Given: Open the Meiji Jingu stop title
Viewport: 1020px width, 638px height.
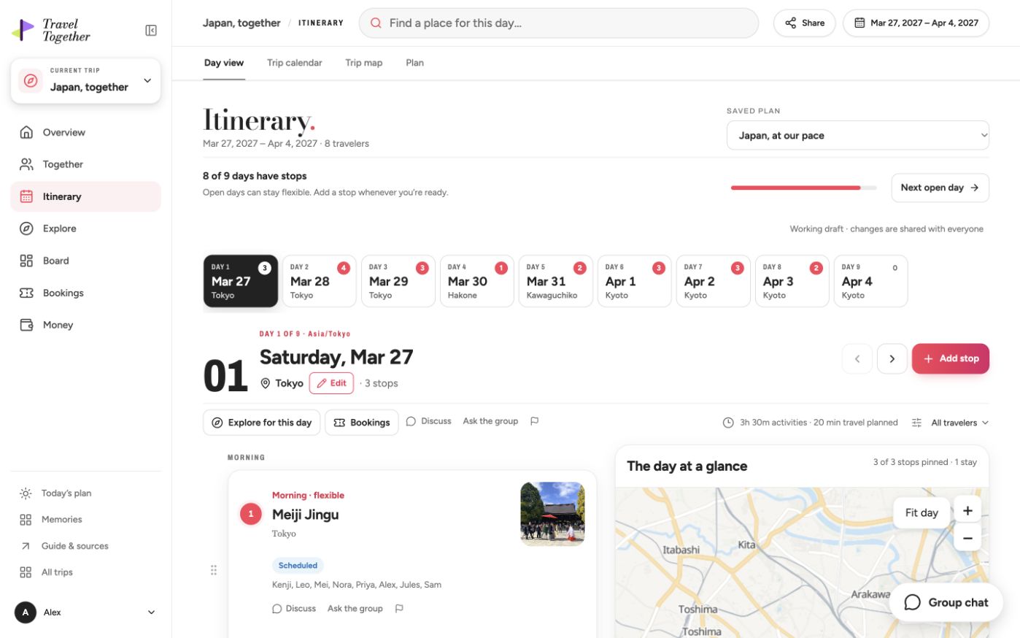Looking at the screenshot, I should [x=305, y=515].
